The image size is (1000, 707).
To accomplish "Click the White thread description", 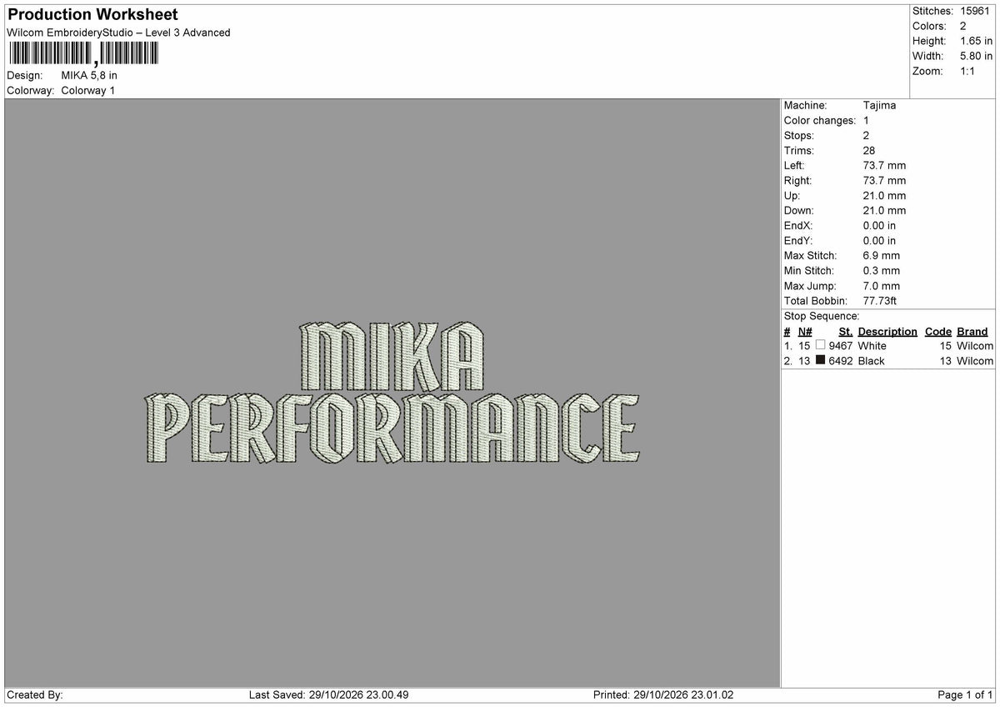I will click(872, 346).
